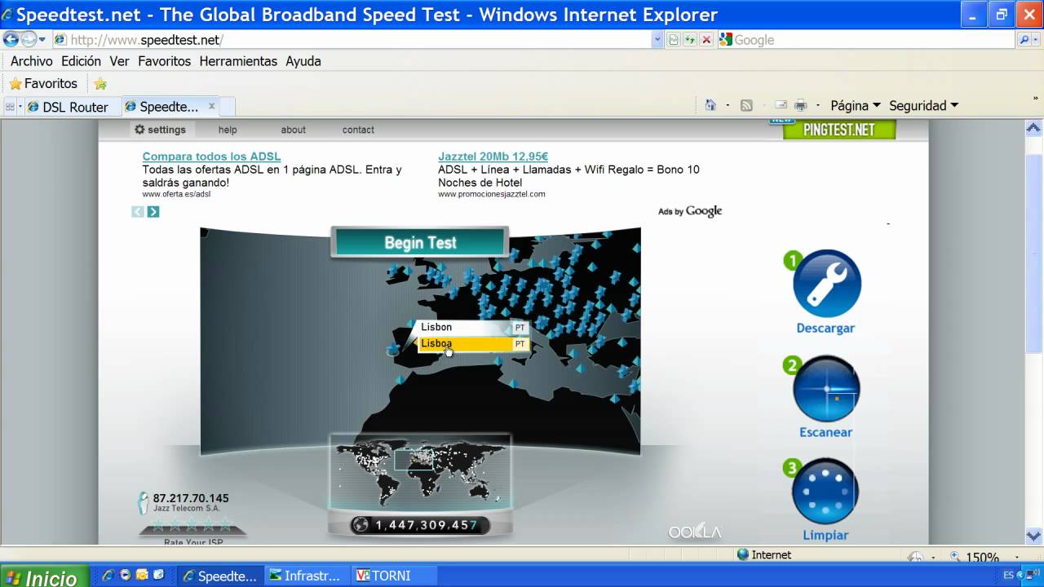Expand the address bar history dropdown

[658, 39]
